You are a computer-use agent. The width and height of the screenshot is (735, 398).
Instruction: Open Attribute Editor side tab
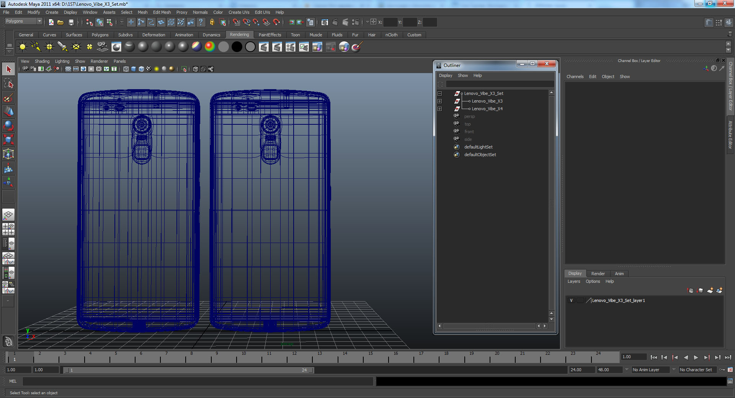tap(730, 135)
